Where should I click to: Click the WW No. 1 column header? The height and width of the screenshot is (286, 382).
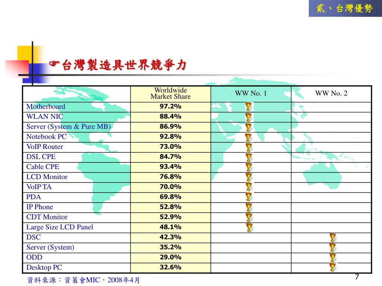[x=251, y=93]
